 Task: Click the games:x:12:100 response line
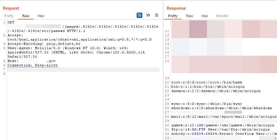point(223,125)
